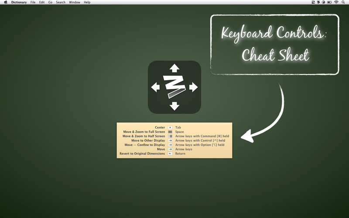
Task: Open the Edit menu
Action: (42, 2)
